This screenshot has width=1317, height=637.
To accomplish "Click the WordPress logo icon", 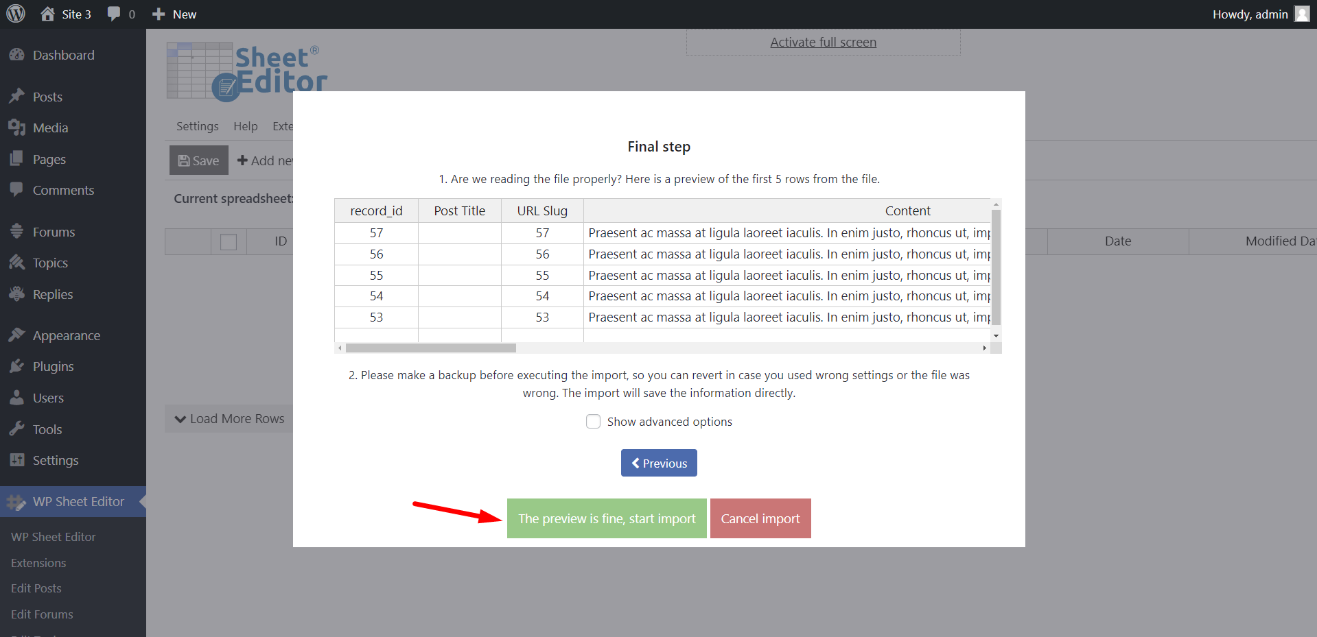I will tap(16, 14).
